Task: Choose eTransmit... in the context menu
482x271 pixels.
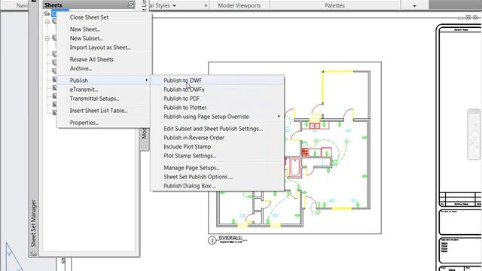Action: coord(84,90)
